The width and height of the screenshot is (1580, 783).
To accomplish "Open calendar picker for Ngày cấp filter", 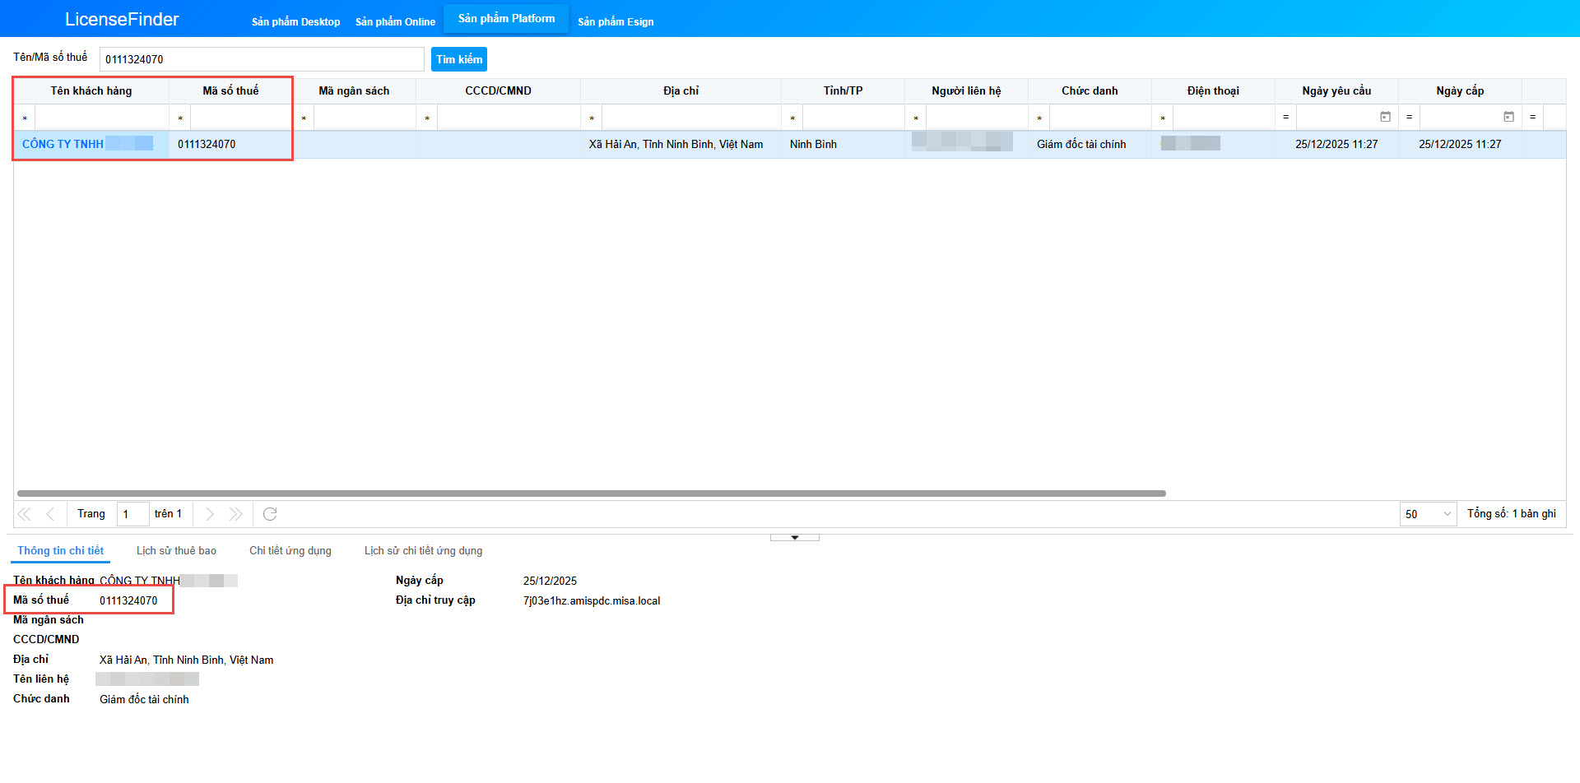I will click(1508, 118).
